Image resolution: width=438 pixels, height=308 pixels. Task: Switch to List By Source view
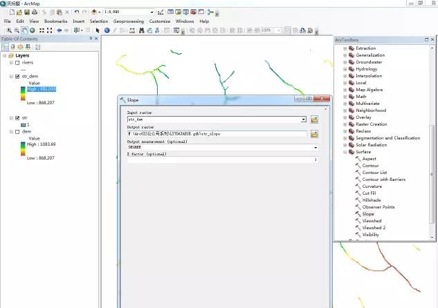(13, 47)
